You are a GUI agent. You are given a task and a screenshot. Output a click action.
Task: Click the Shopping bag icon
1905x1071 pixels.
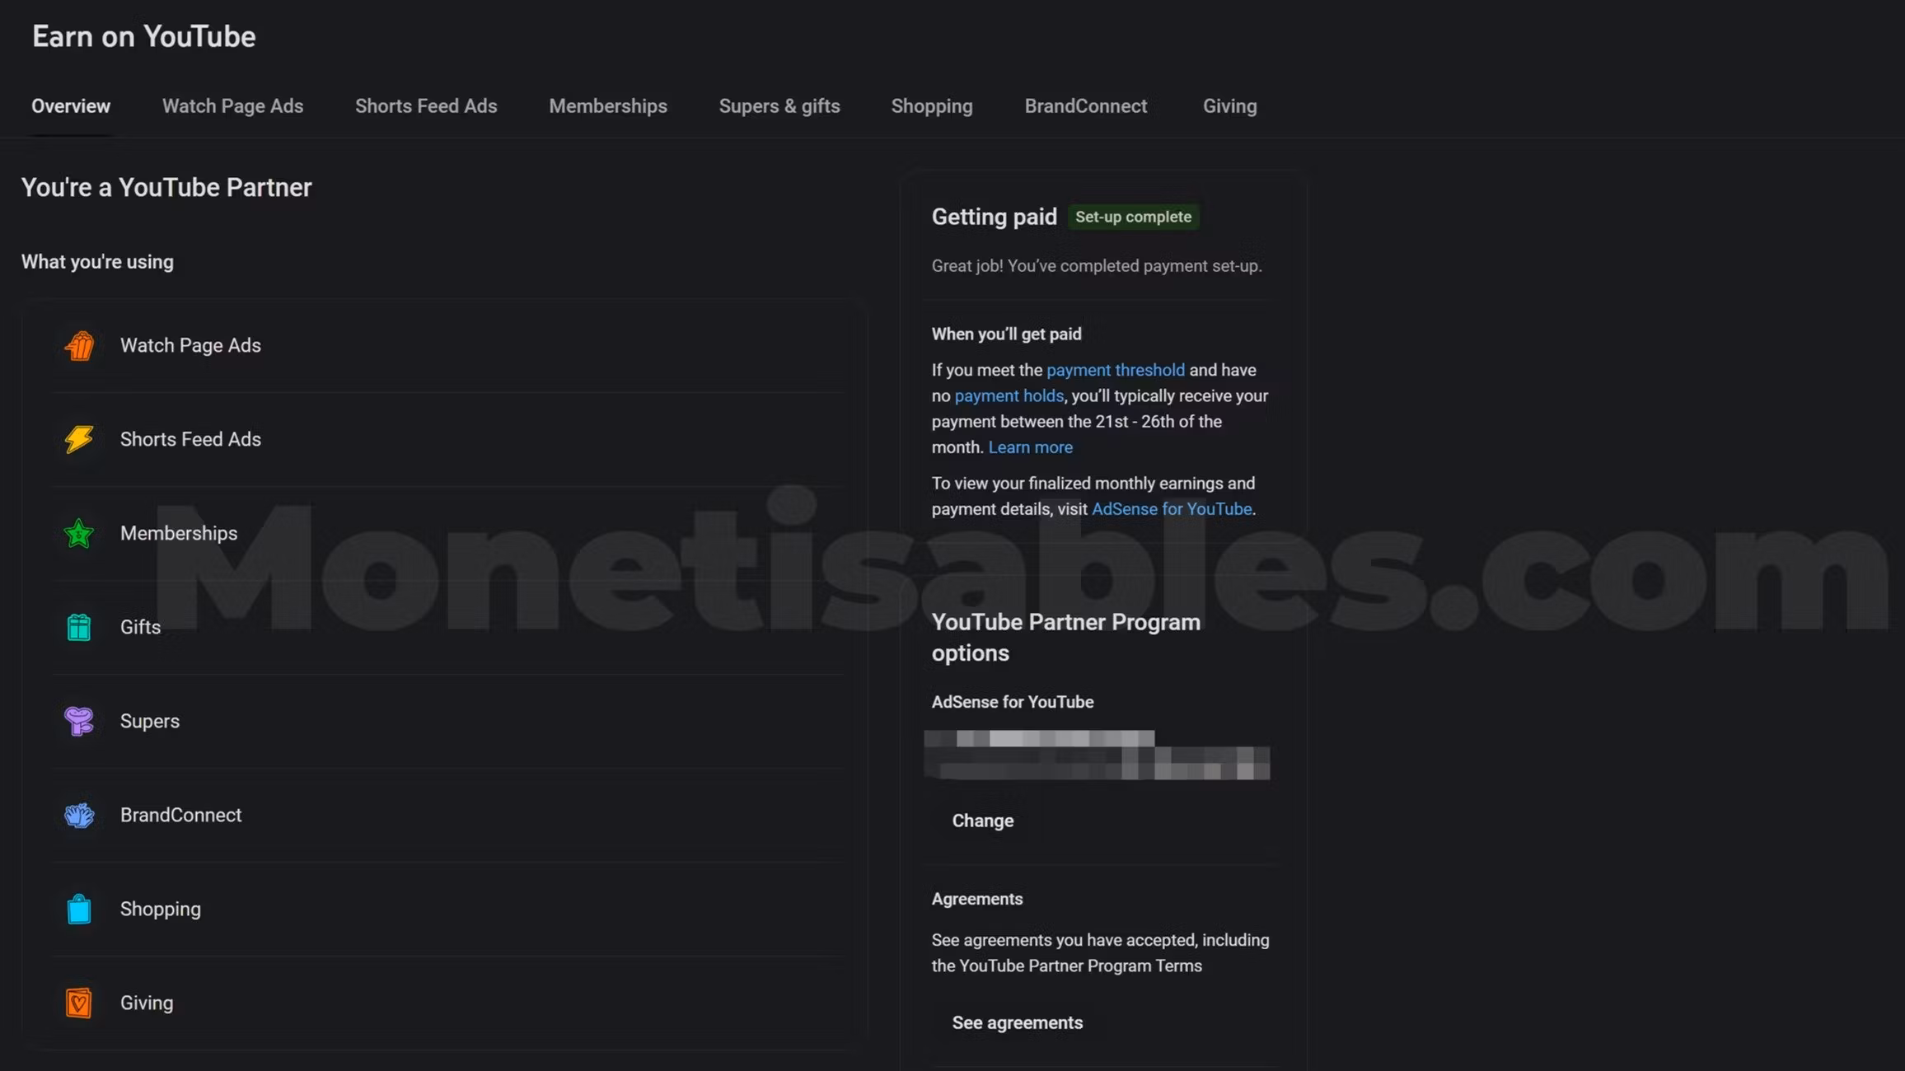(79, 910)
